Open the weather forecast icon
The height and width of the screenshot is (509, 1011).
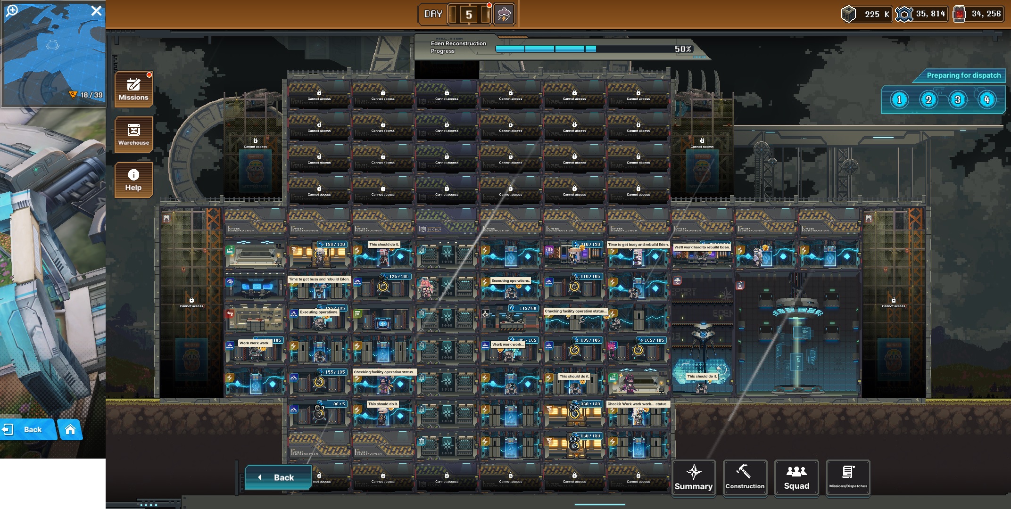pyautogui.click(x=504, y=14)
